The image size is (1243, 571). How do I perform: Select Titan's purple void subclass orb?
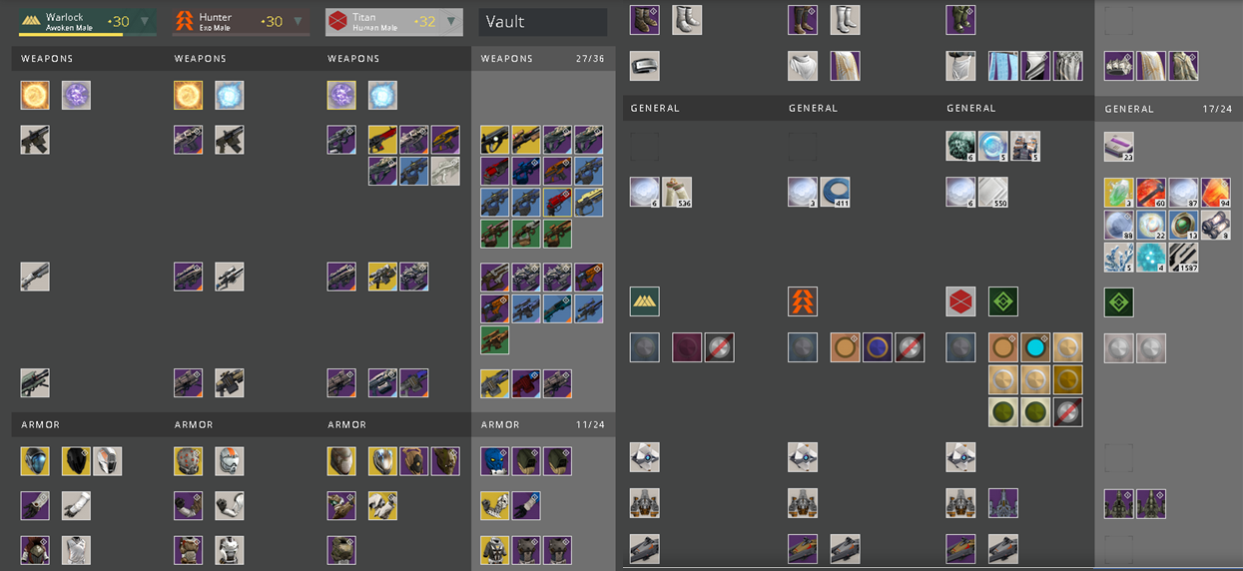coord(341,95)
